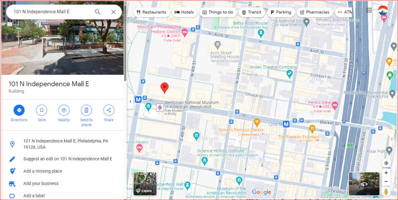Open Arch Street Meeting House marker
398x200 pixels.
[x=218, y=45]
